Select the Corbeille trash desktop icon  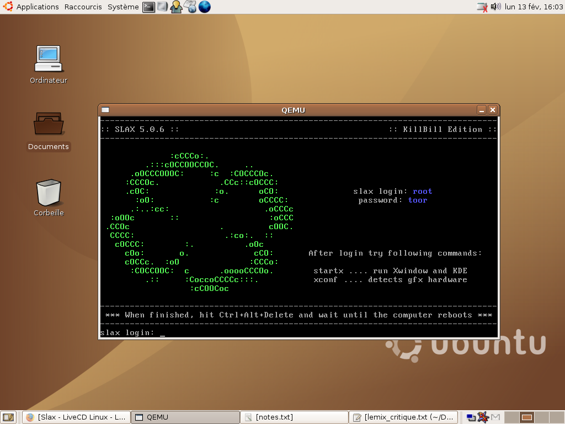click(x=49, y=198)
